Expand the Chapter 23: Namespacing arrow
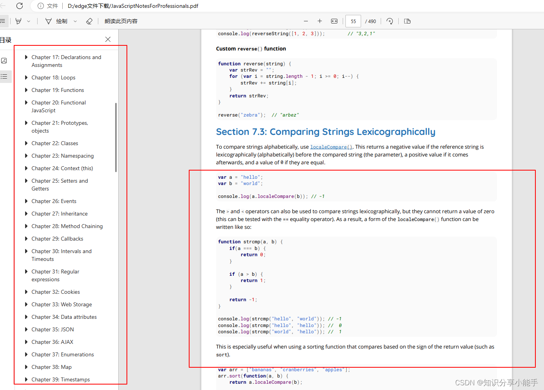544x390 pixels. pos(26,156)
